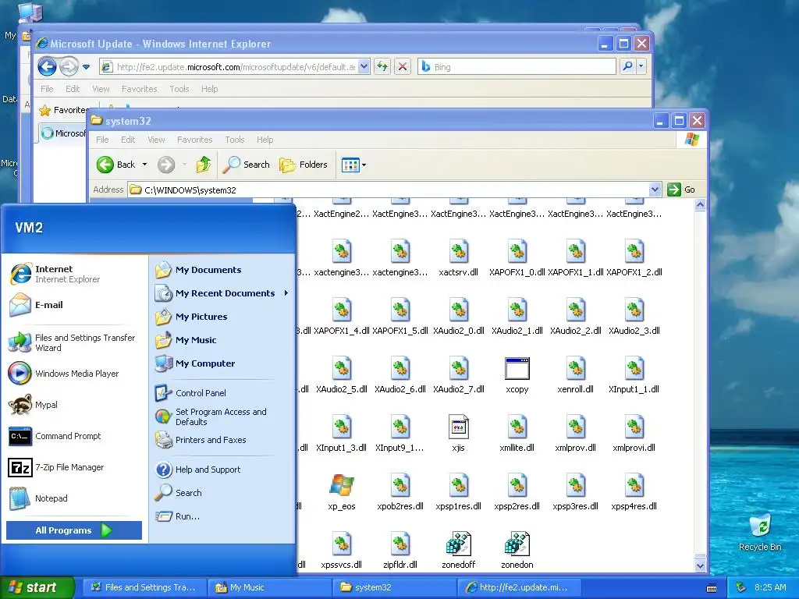Click the Recycle Bin desktop icon
This screenshot has width=799, height=599.
point(760,533)
